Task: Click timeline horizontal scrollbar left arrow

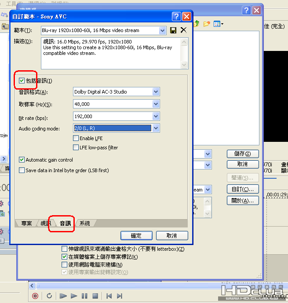Action: 32,285
